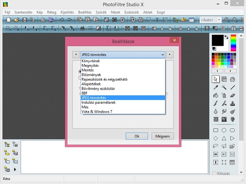Viewport: 246px width, 184px height.
Task: Choose the Triangle selection shape
Action: (224, 138)
